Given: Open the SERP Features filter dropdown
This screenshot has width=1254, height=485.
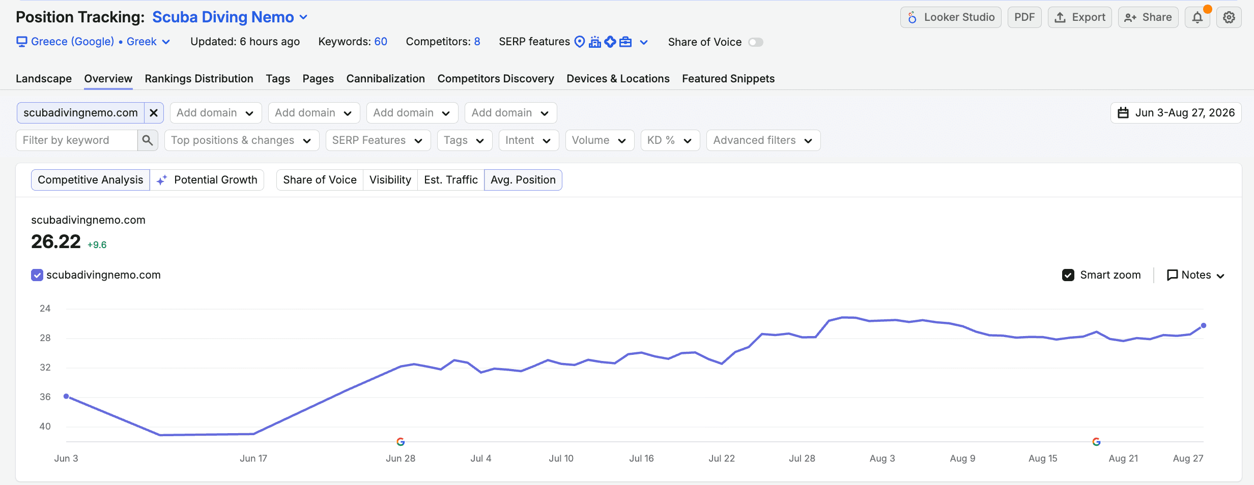Looking at the screenshot, I should pos(378,140).
